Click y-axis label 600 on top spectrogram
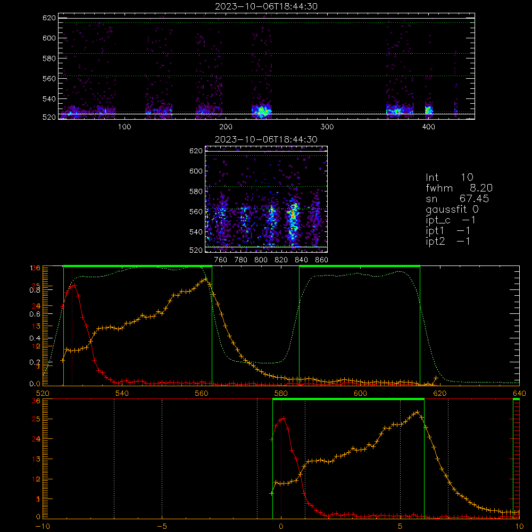The height and width of the screenshot is (532, 532). pos(49,38)
